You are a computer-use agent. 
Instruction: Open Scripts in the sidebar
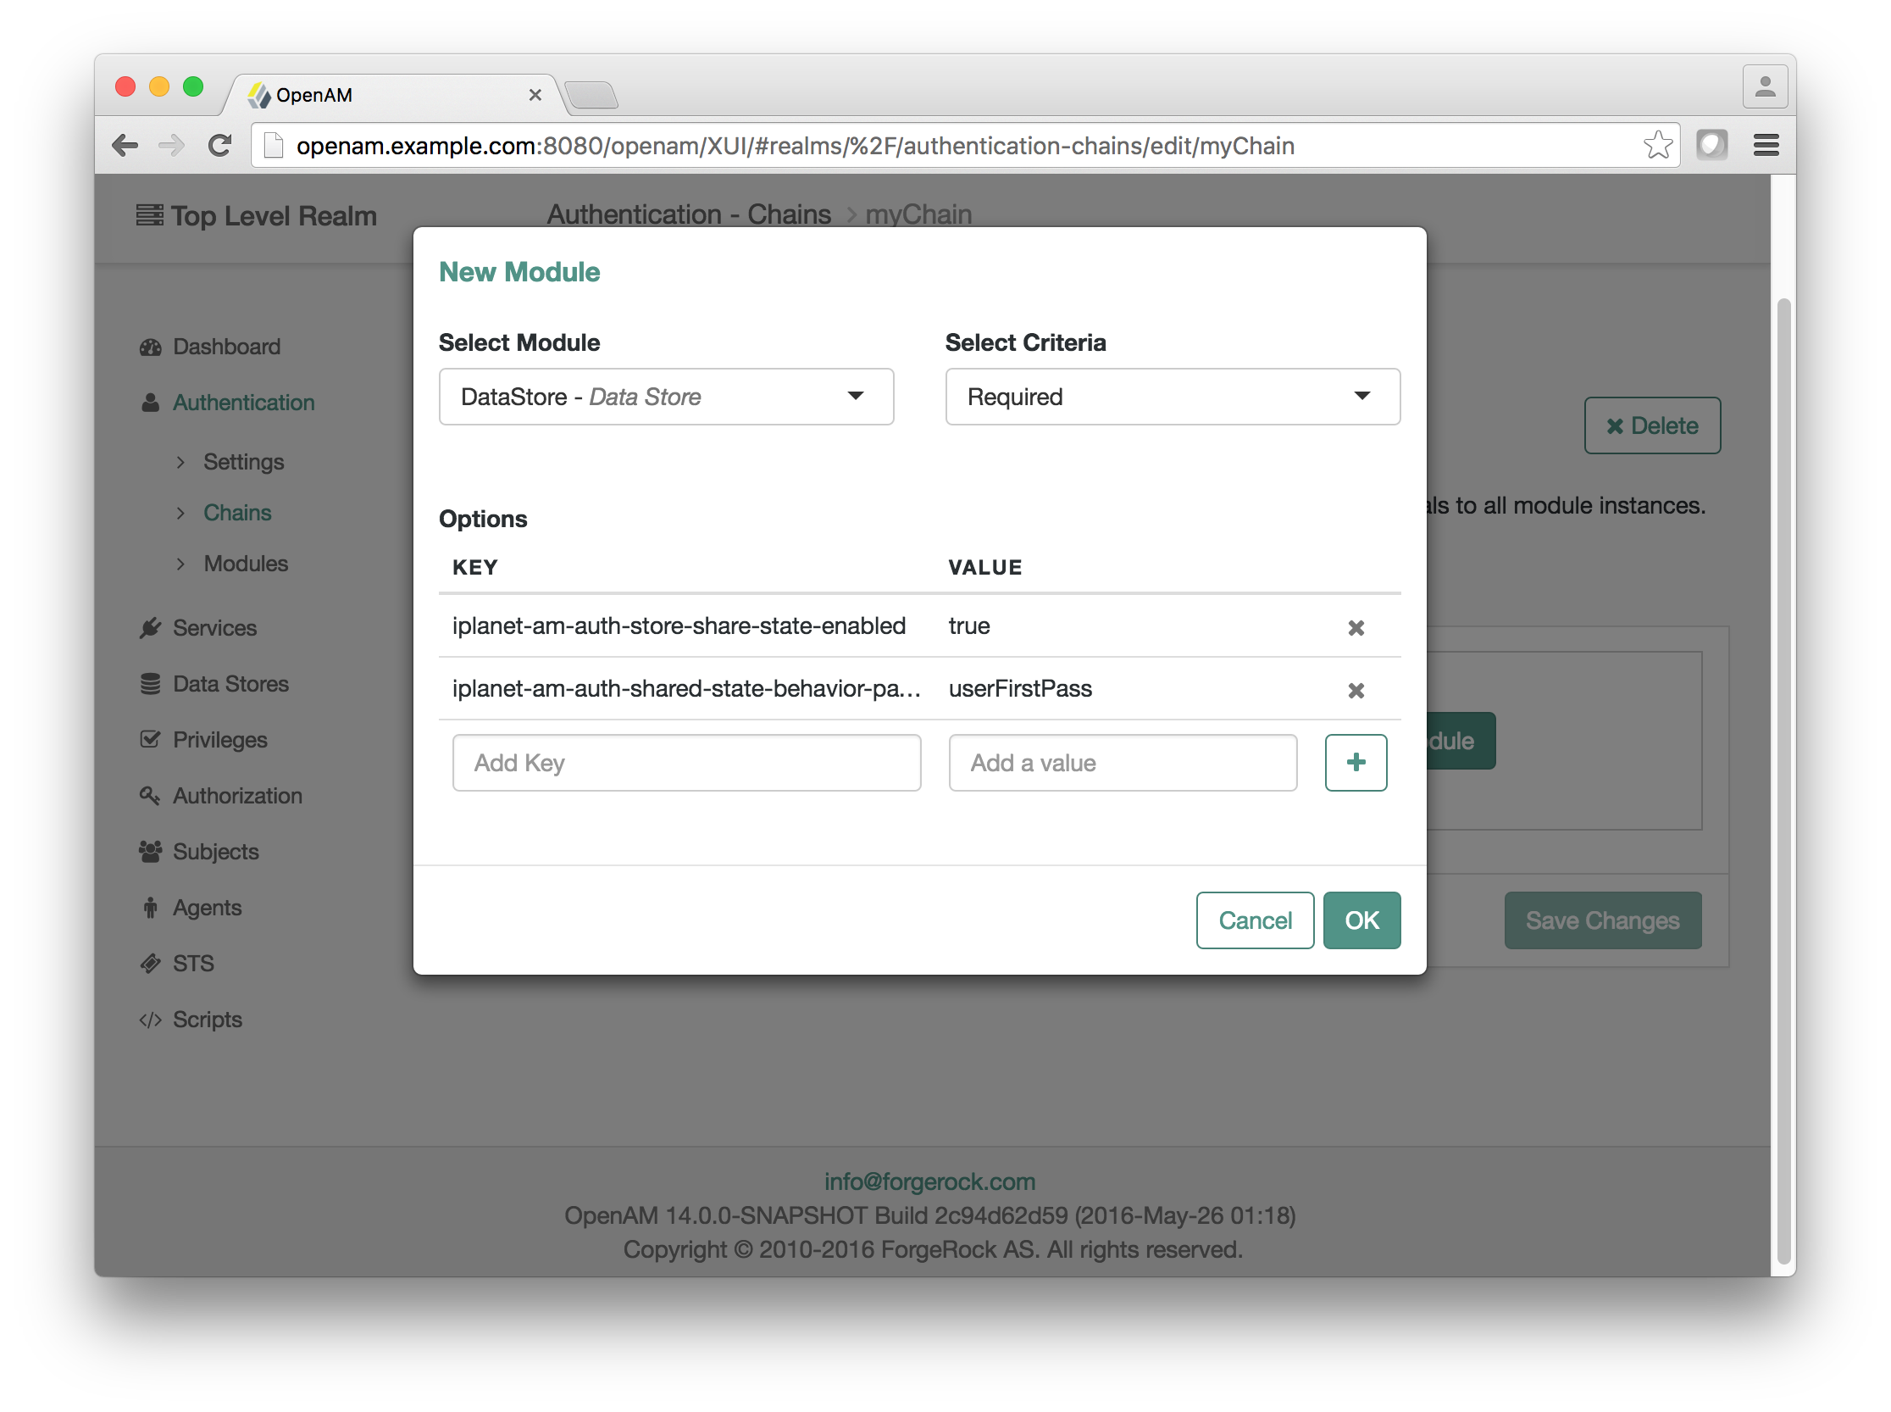tap(208, 1020)
